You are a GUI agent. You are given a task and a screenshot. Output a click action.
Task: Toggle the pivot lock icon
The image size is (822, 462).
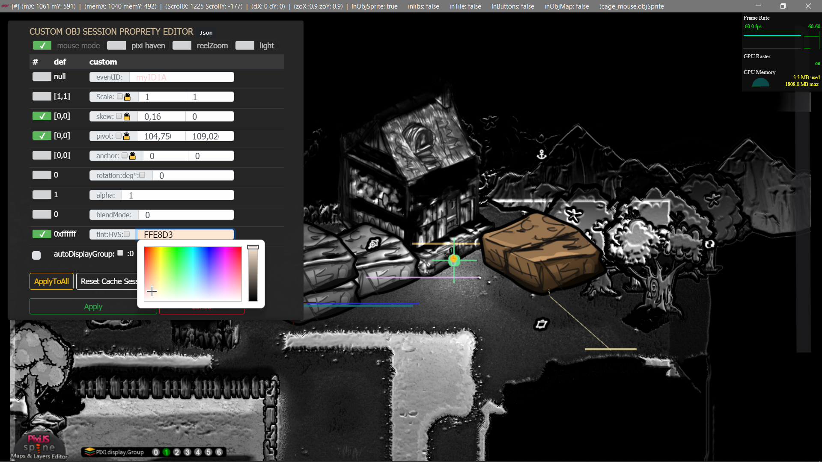pos(126,136)
